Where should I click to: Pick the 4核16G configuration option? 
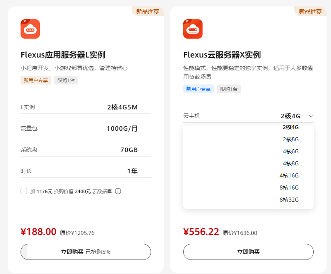[289, 175]
